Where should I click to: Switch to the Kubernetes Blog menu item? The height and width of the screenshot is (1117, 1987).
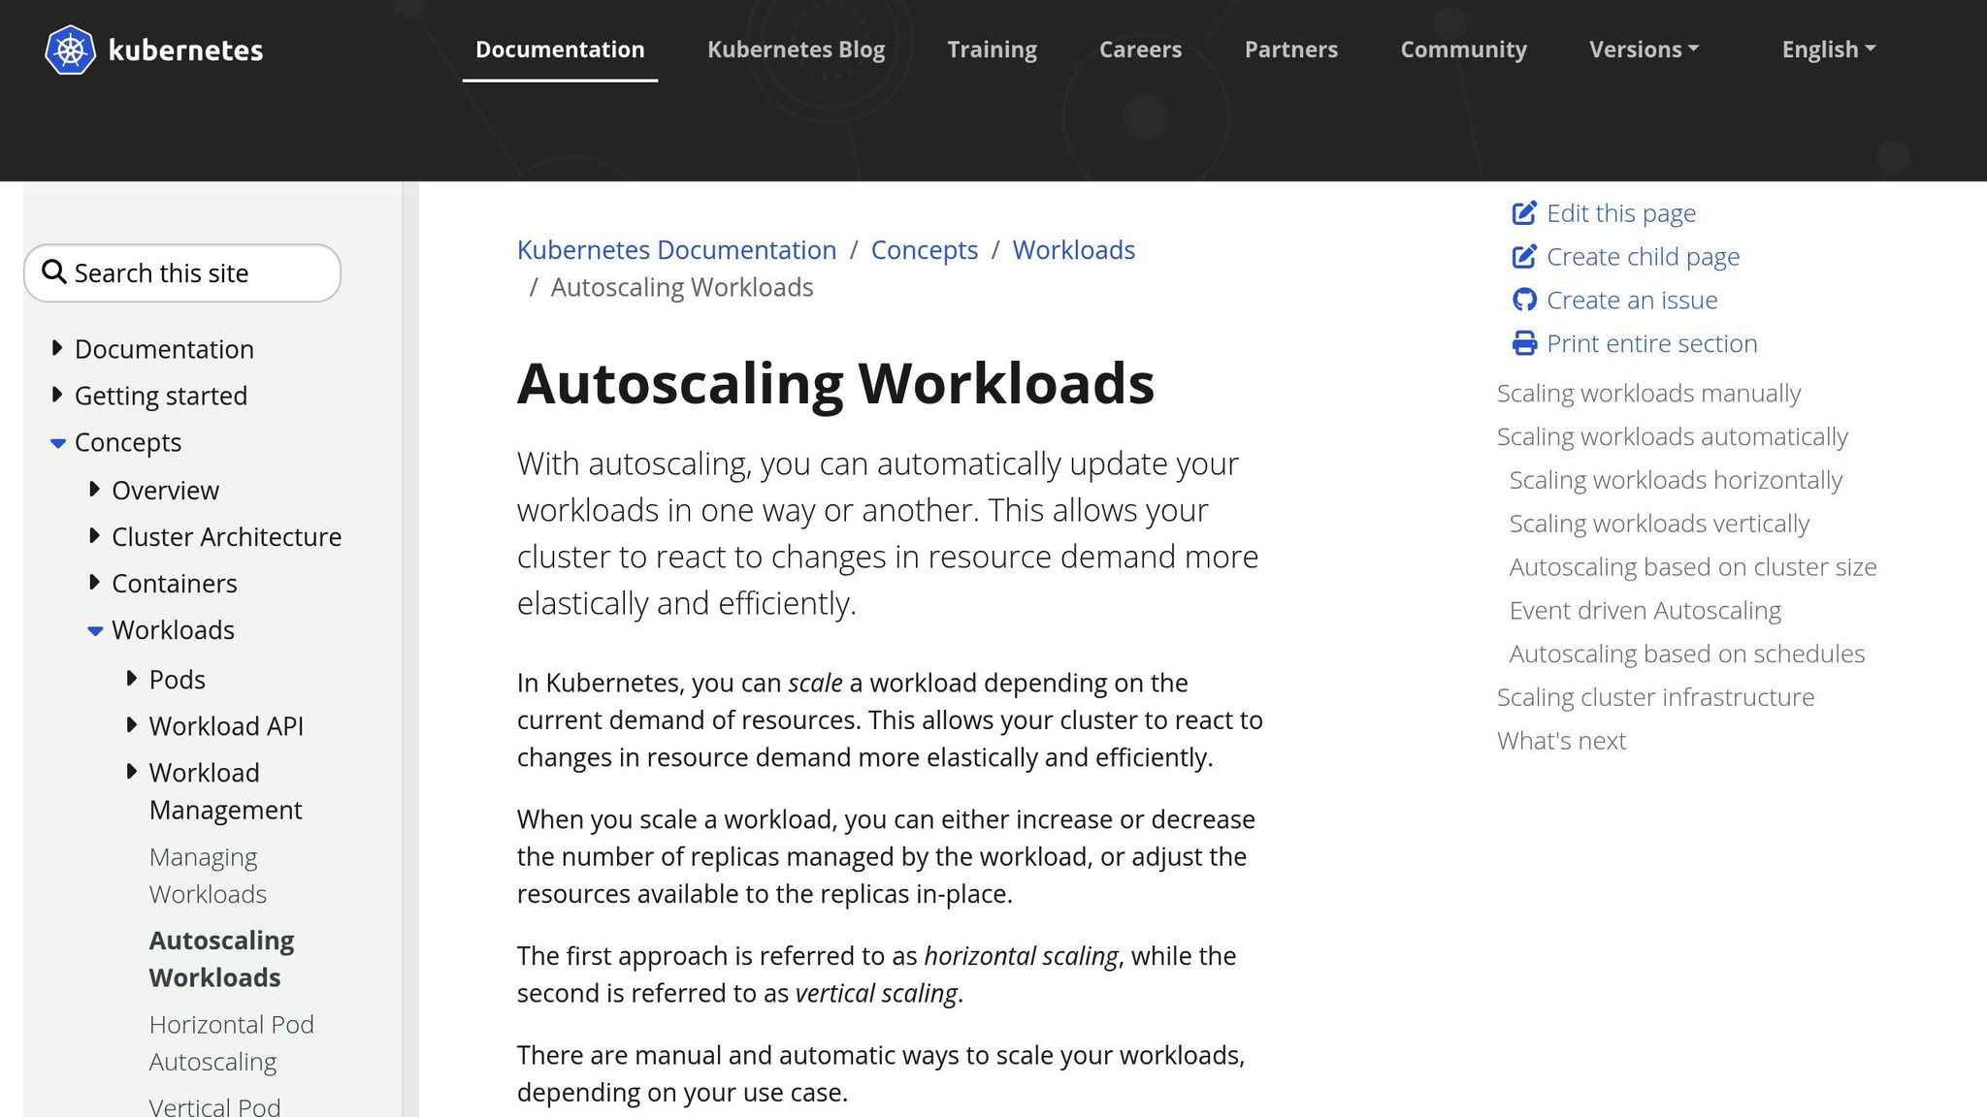[796, 49]
